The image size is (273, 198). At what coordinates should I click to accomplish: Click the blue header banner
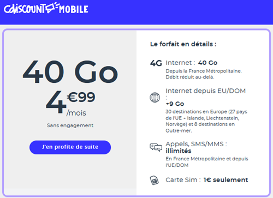(136, 12)
